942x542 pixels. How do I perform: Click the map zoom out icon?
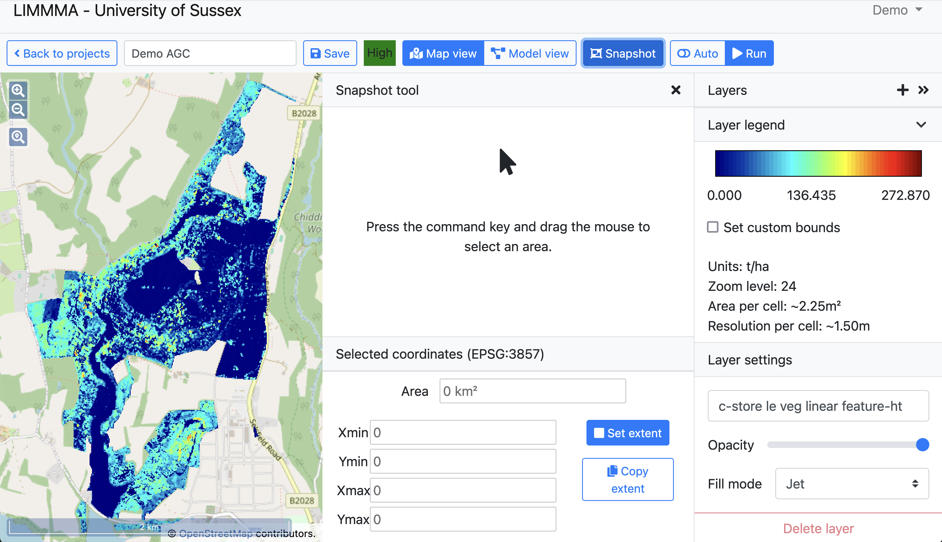pyautogui.click(x=18, y=110)
